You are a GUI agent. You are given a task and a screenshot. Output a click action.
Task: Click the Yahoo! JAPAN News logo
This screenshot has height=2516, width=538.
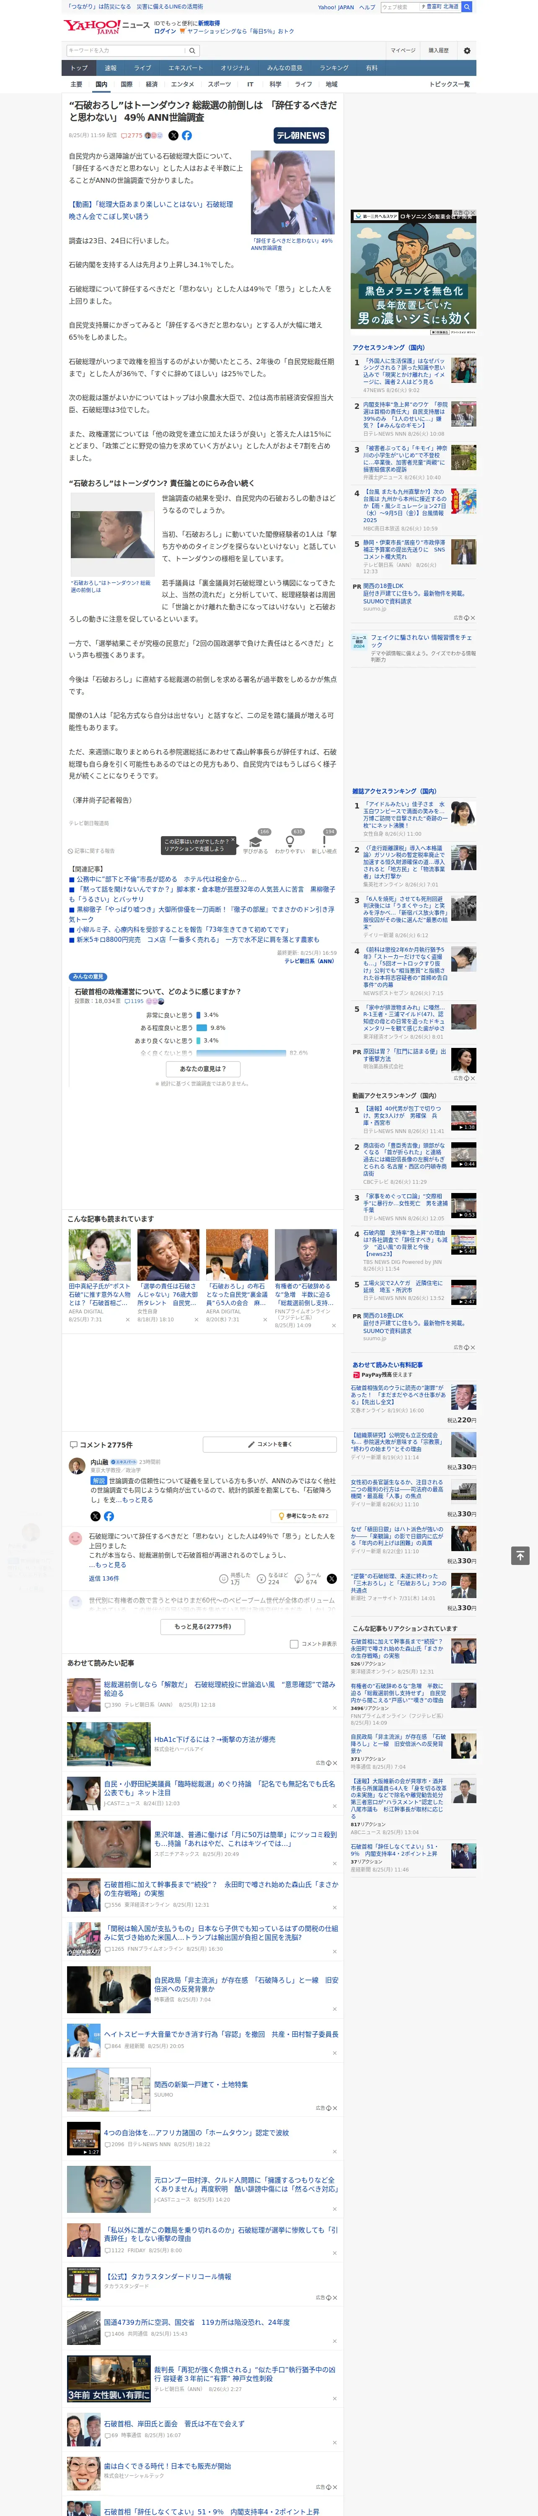click(x=106, y=26)
